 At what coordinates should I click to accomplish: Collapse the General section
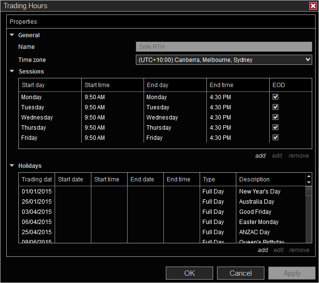click(12, 35)
